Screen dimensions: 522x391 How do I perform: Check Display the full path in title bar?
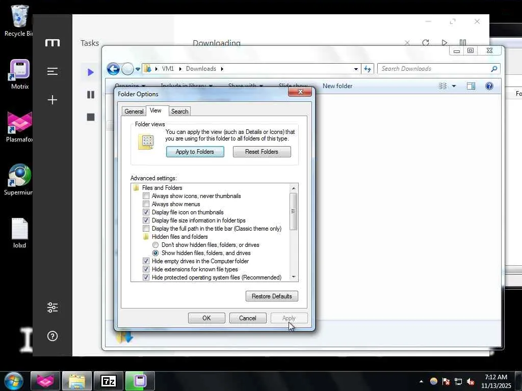[146, 229]
